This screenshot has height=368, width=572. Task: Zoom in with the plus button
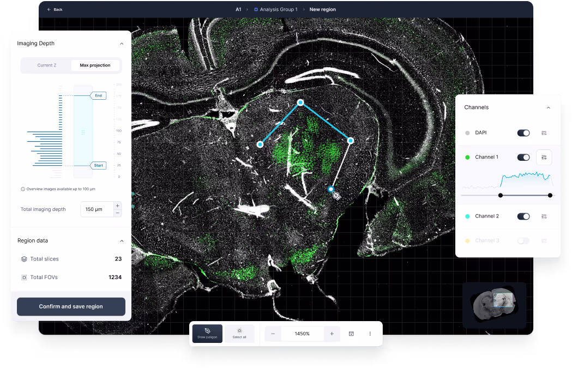click(332, 334)
